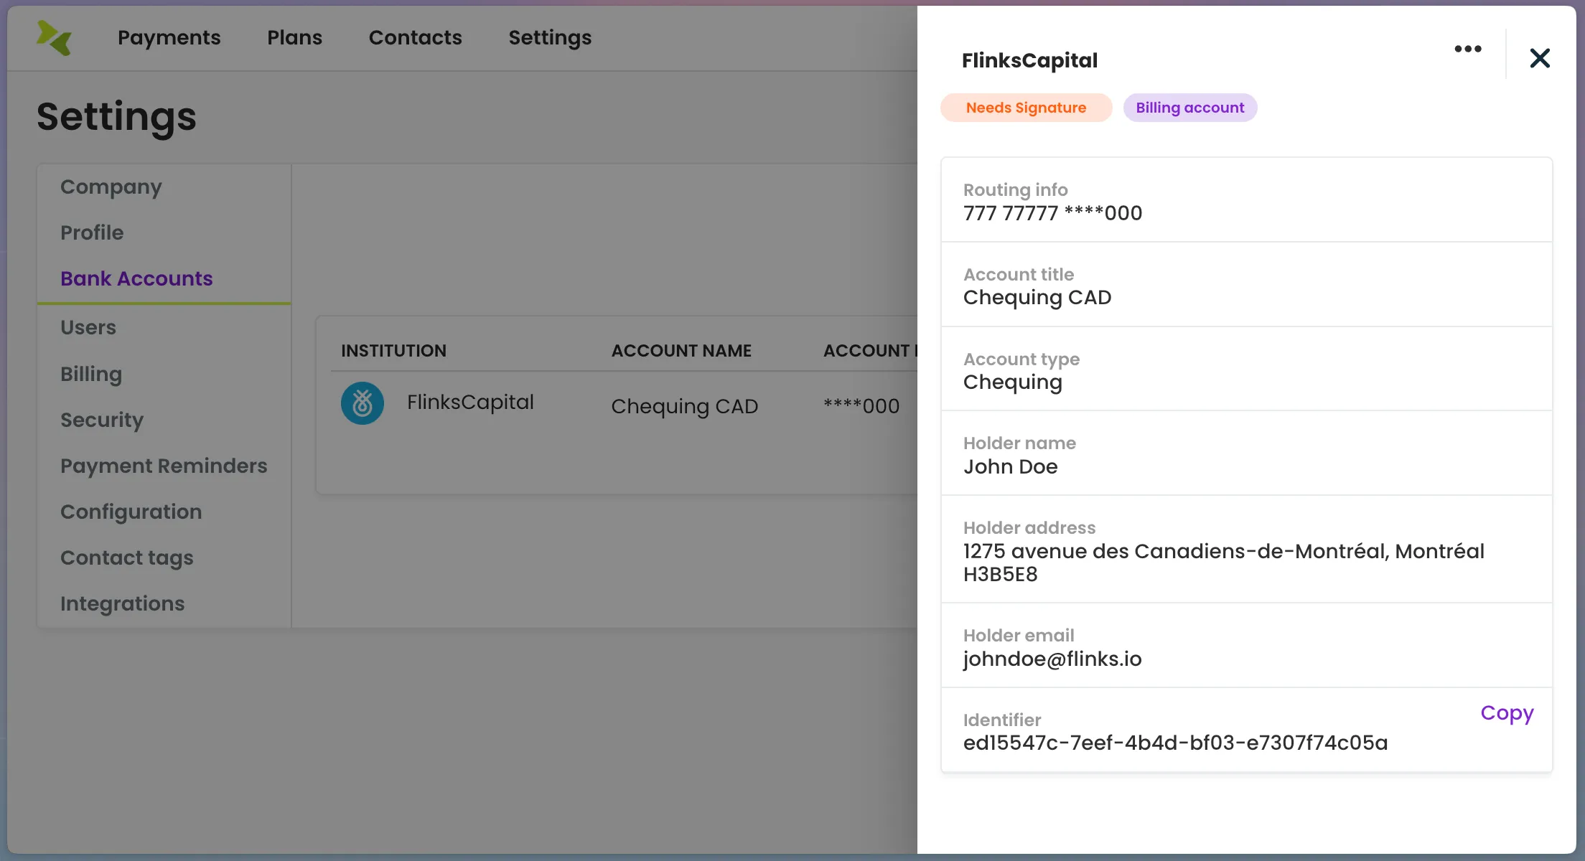Copy the account identifier
The width and height of the screenshot is (1585, 861).
click(1507, 713)
